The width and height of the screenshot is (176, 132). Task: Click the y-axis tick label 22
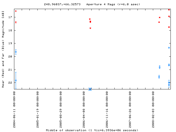(10, 82)
